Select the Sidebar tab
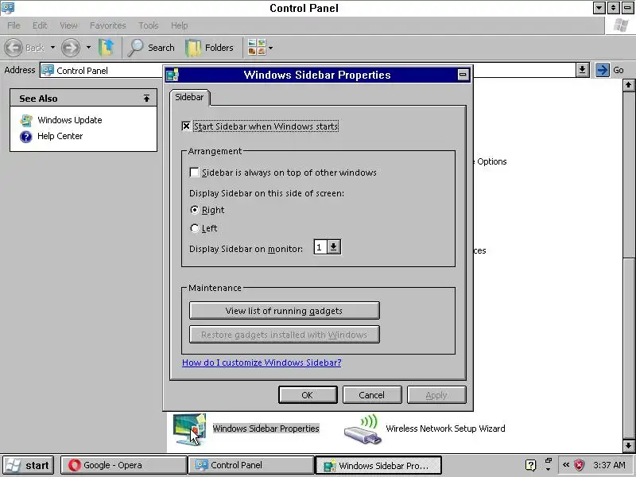Image resolution: width=636 pixels, height=477 pixels. tap(189, 97)
